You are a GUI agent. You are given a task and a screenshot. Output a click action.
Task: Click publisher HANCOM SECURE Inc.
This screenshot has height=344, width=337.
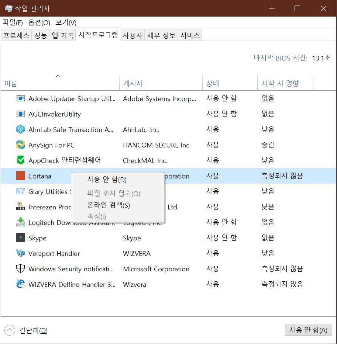157,145
